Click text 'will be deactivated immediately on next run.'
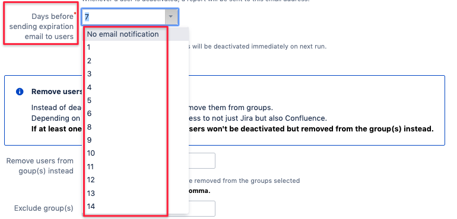457x219 pixels. click(x=259, y=47)
